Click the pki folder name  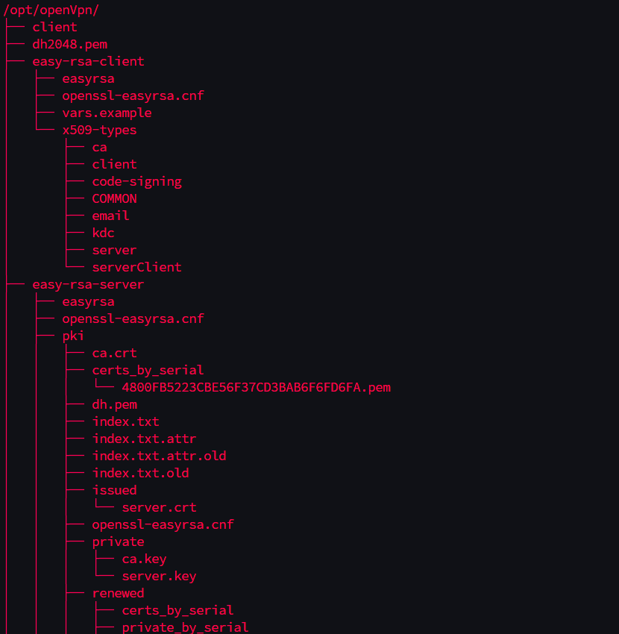(x=73, y=336)
